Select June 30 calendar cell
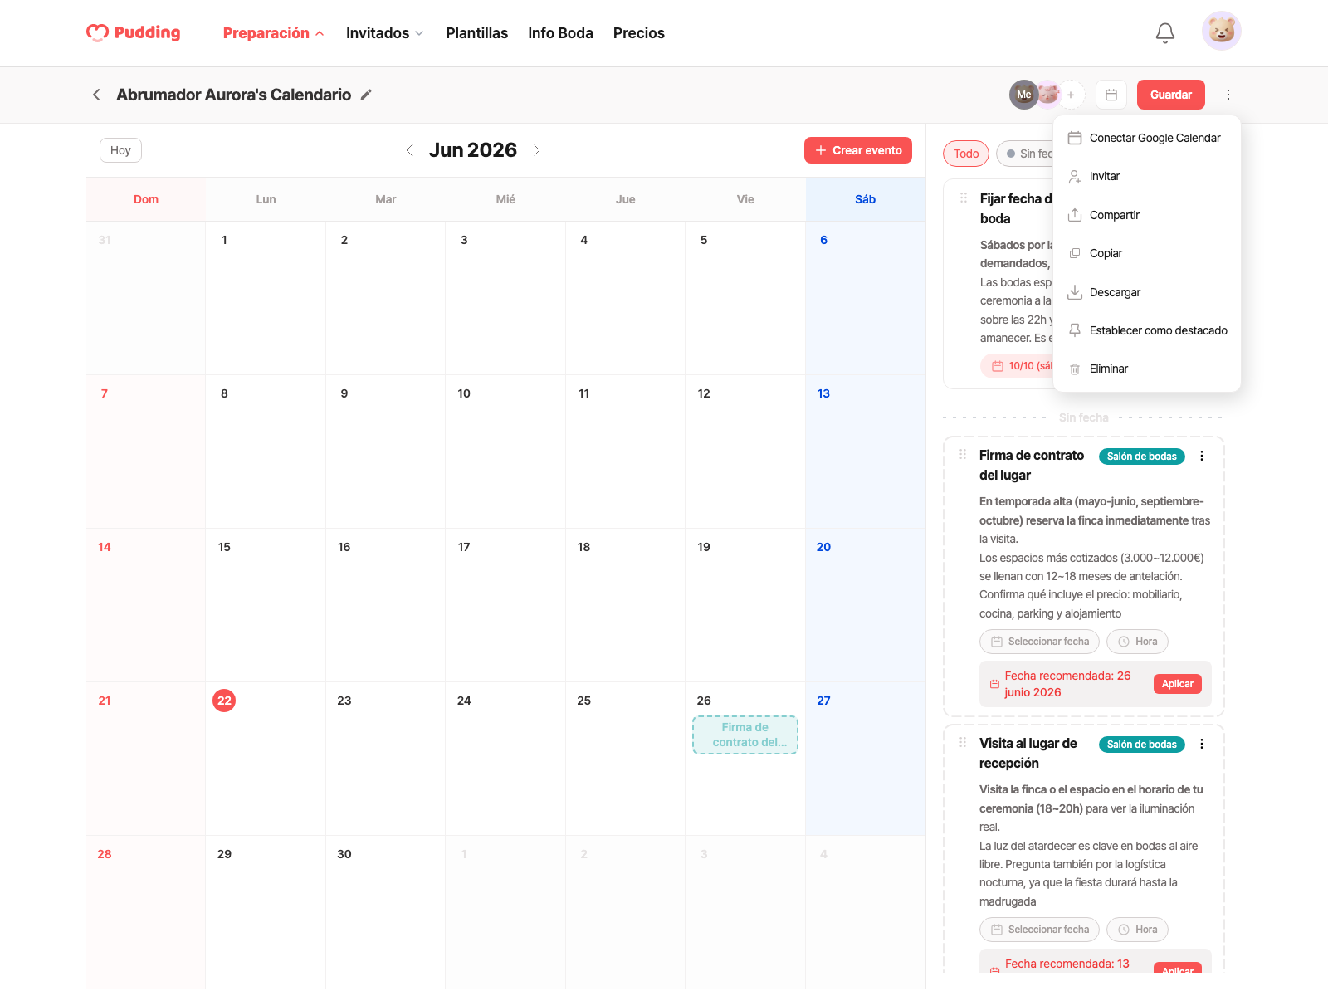 [385, 912]
